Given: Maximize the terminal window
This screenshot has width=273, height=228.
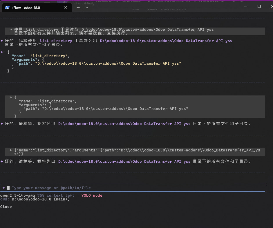Looking at the screenshot, I should 259,6.
